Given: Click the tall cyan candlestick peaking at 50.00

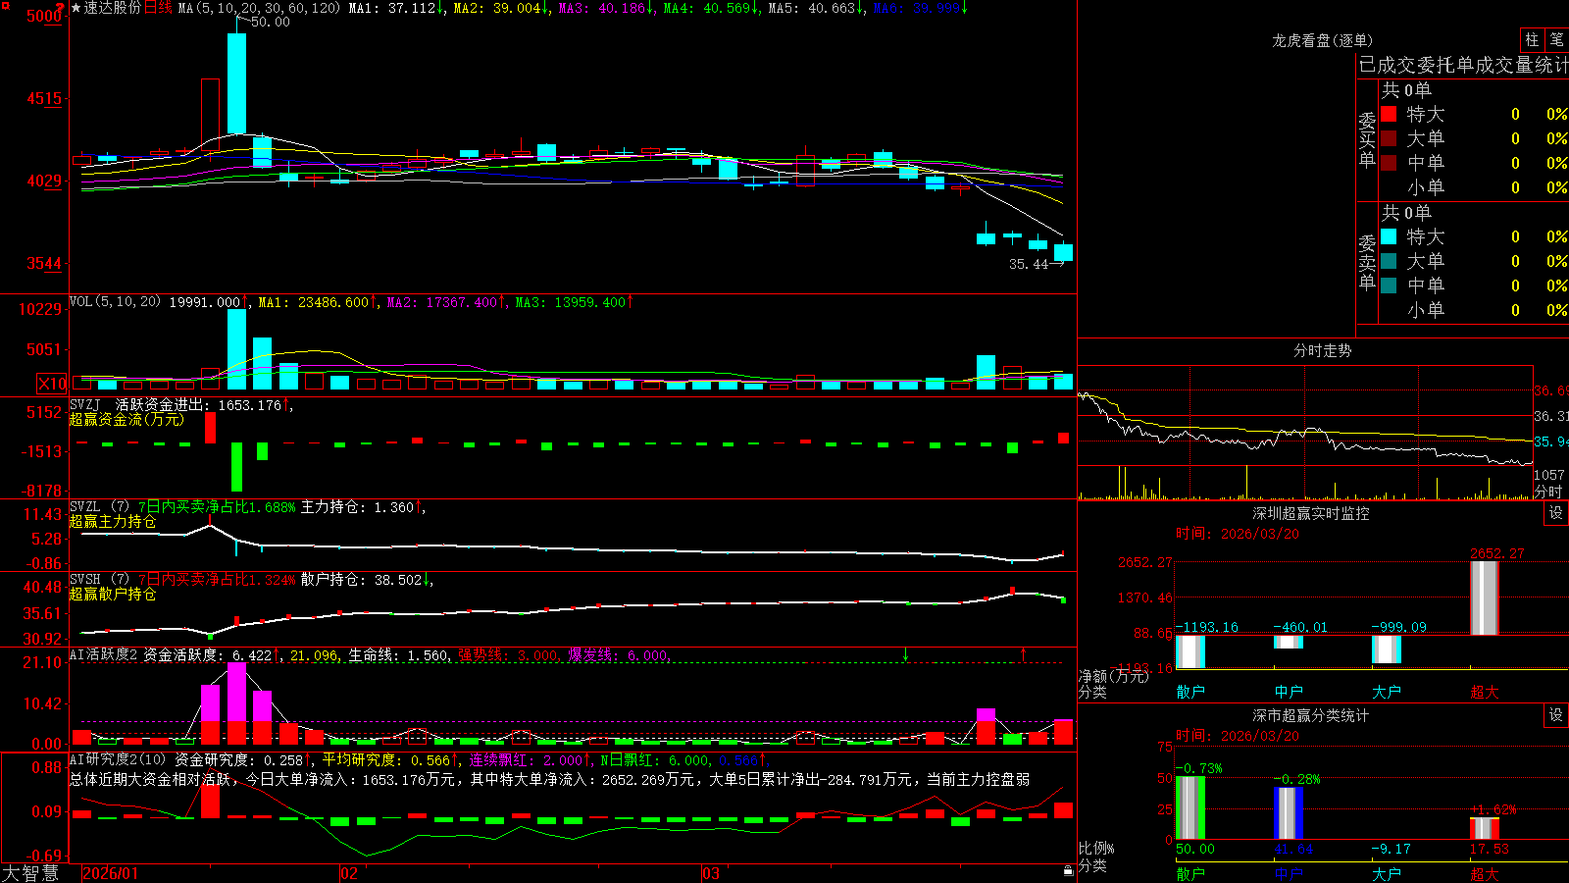Looking at the screenshot, I should click(236, 83).
